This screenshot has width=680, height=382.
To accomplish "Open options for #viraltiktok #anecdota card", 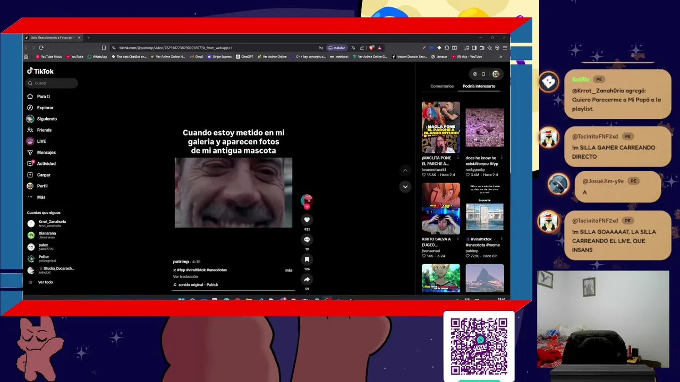I will 501,239.
